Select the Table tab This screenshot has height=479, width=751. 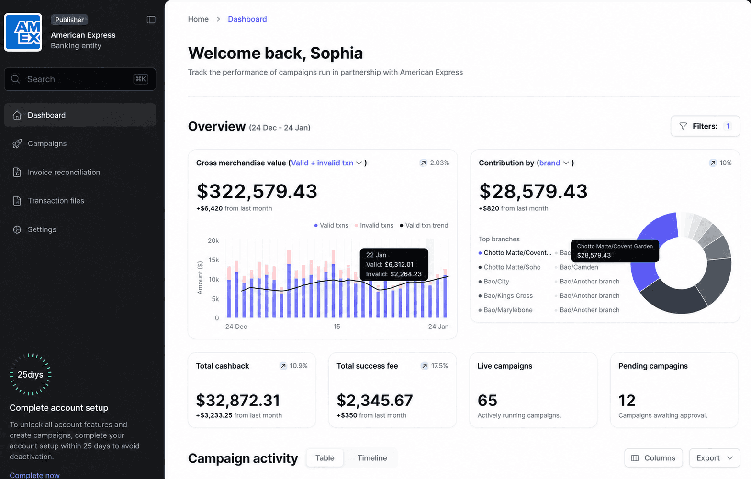(x=325, y=458)
